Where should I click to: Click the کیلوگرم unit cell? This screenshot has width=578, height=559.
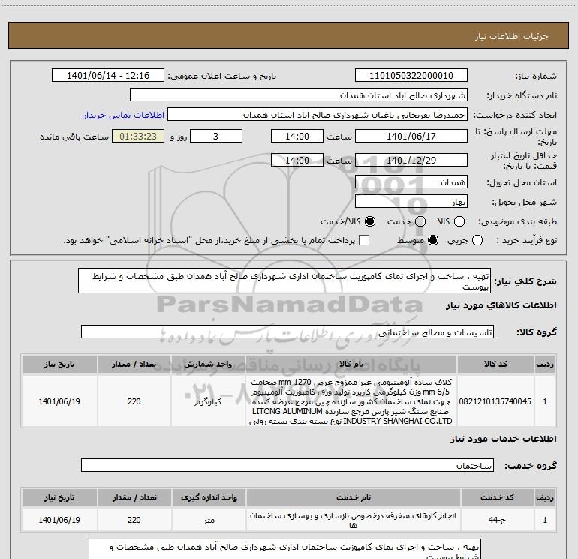pyautogui.click(x=208, y=401)
